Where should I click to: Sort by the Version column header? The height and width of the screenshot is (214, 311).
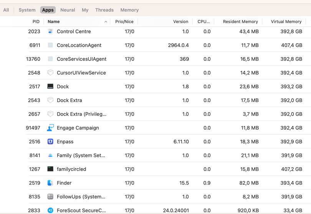[181, 21]
